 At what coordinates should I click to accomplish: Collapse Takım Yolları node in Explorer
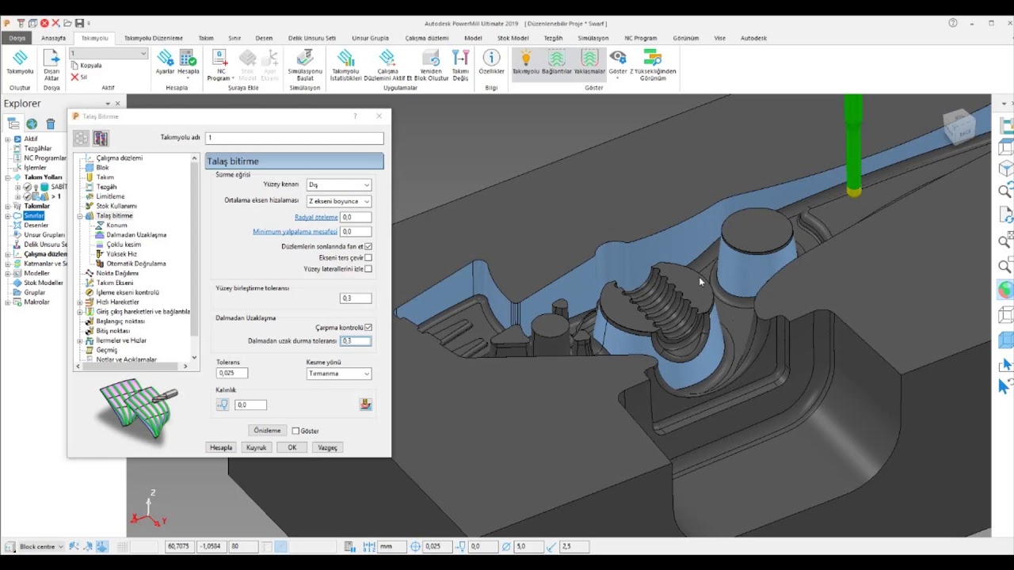(x=8, y=177)
